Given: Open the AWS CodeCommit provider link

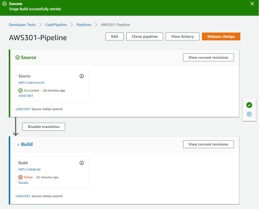Looking at the screenshot, I should tap(31, 83).
